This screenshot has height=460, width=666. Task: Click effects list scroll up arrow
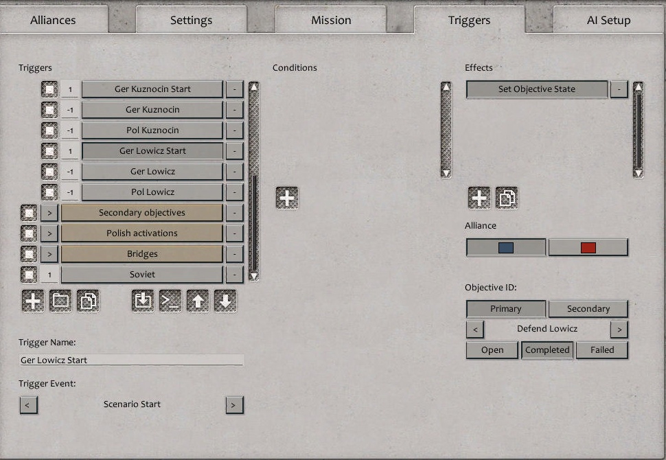pyautogui.click(x=638, y=87)
